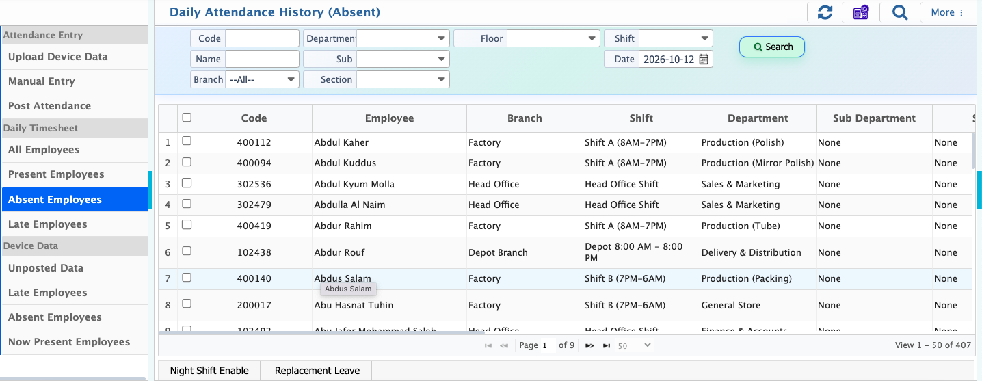Go to the next page of results
Image resolution: width=982 pixels, height=381 pixels.
click(x=589, y=345)
